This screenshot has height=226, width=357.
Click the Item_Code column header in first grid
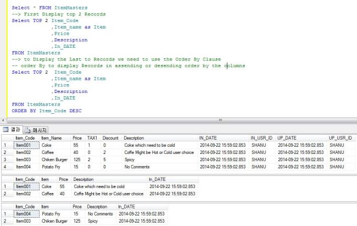click(26, 138)
